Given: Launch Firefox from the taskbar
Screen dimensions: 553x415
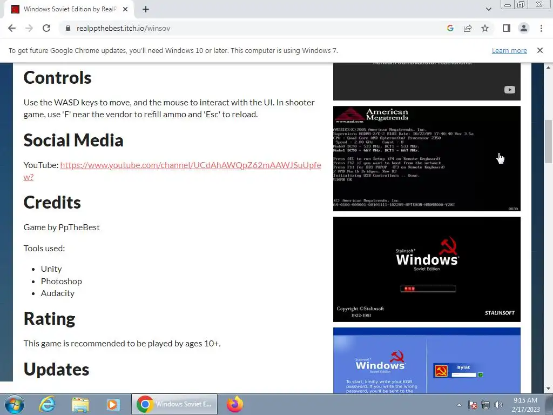Looking at the screenshot, I should click(235, 404).
